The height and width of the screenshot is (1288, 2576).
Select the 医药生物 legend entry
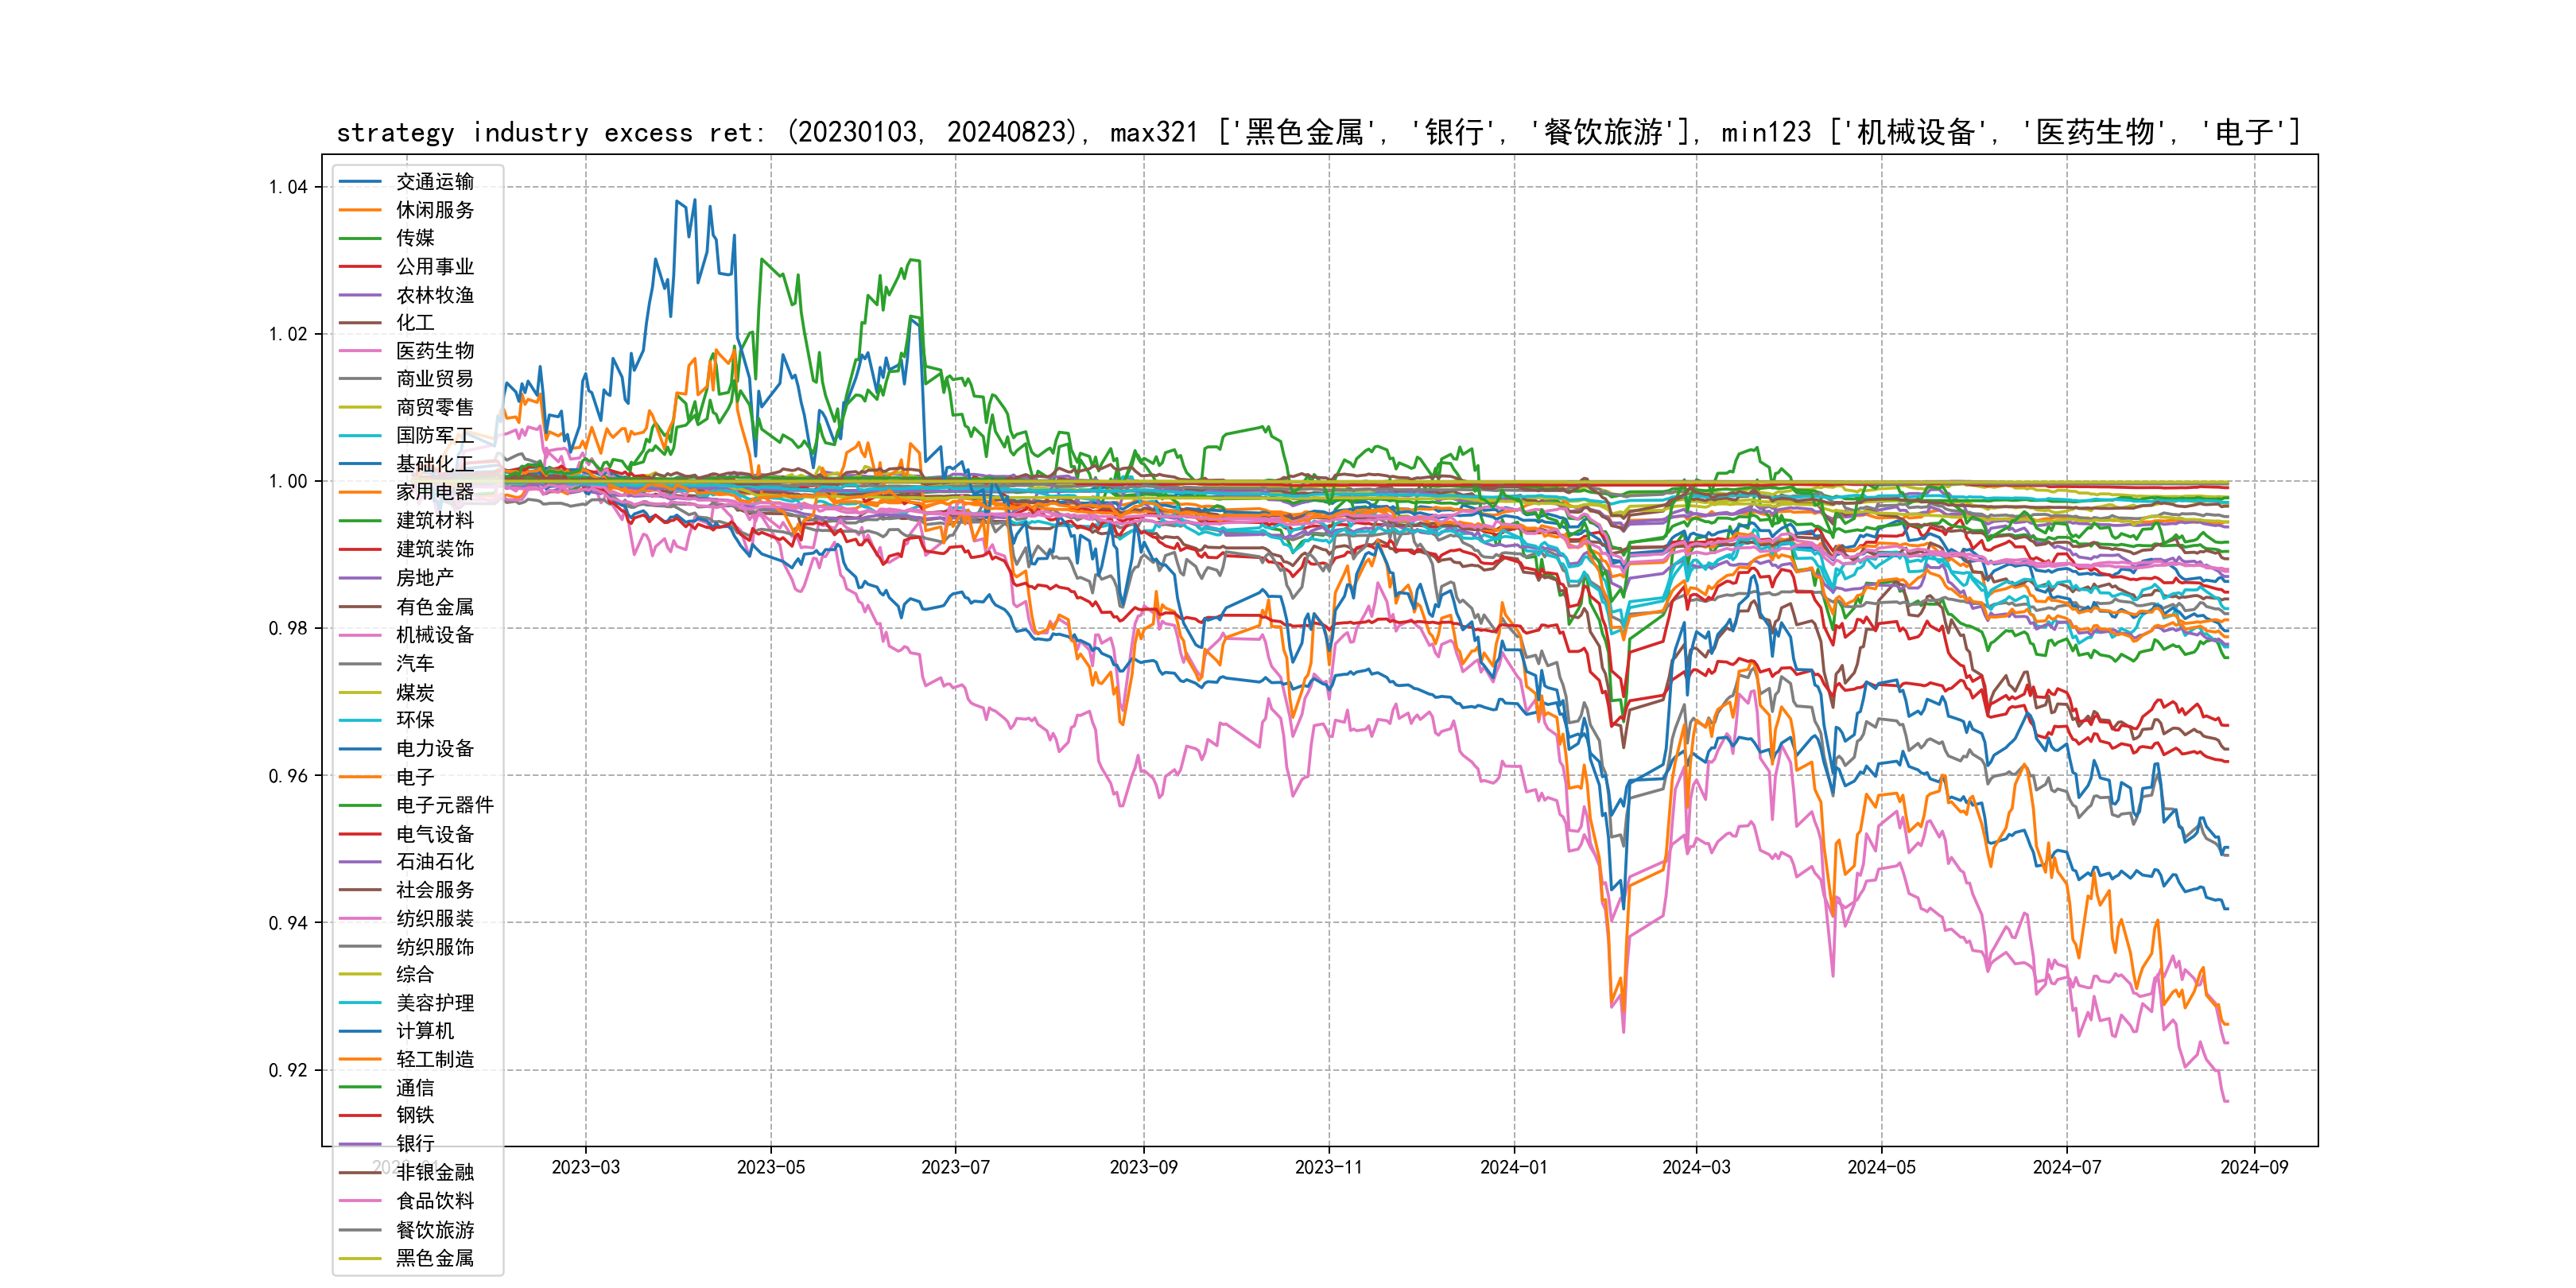(434, 351)
